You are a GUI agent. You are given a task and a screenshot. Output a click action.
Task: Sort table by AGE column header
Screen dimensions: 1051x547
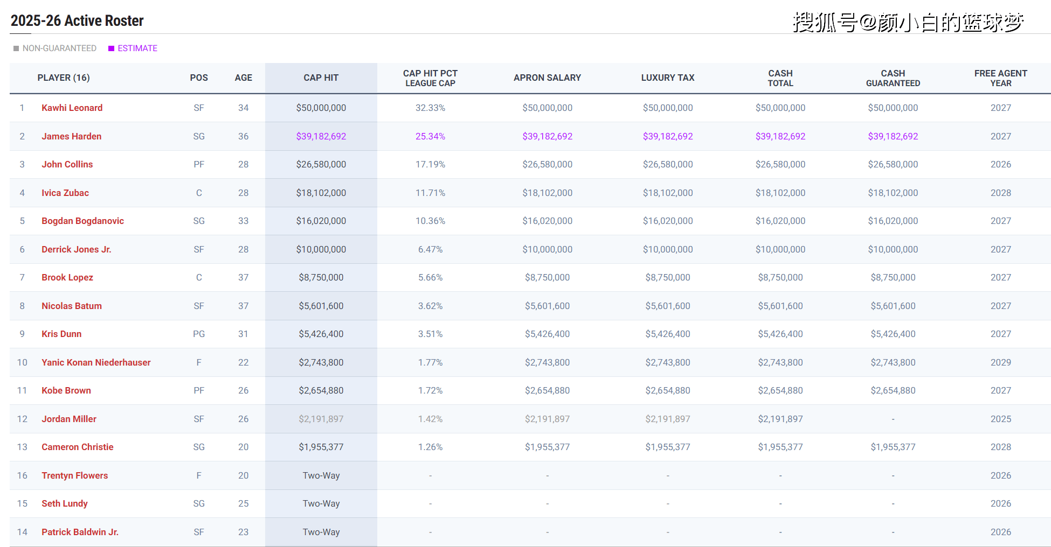(243, 78)
